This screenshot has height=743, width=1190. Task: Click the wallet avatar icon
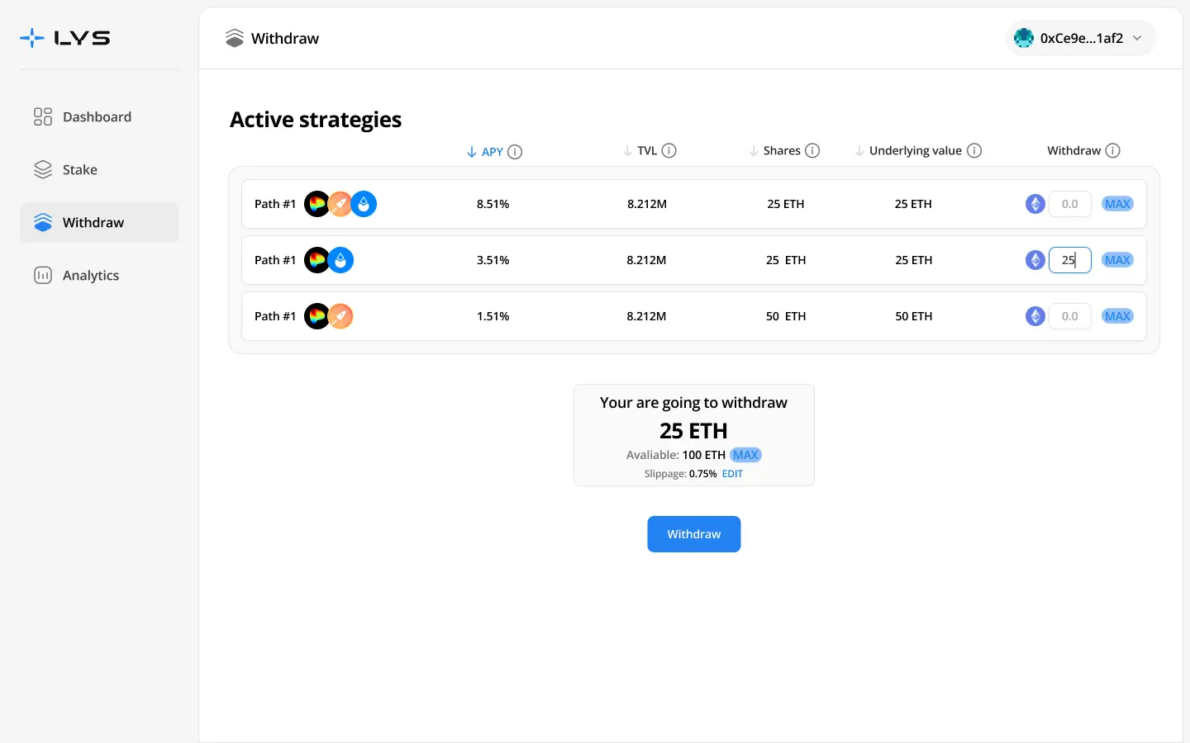[1023, 38]
